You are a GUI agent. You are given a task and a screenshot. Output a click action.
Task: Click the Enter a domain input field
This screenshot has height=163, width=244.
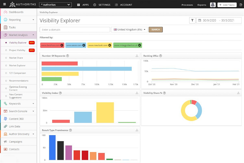pos(75,30)
